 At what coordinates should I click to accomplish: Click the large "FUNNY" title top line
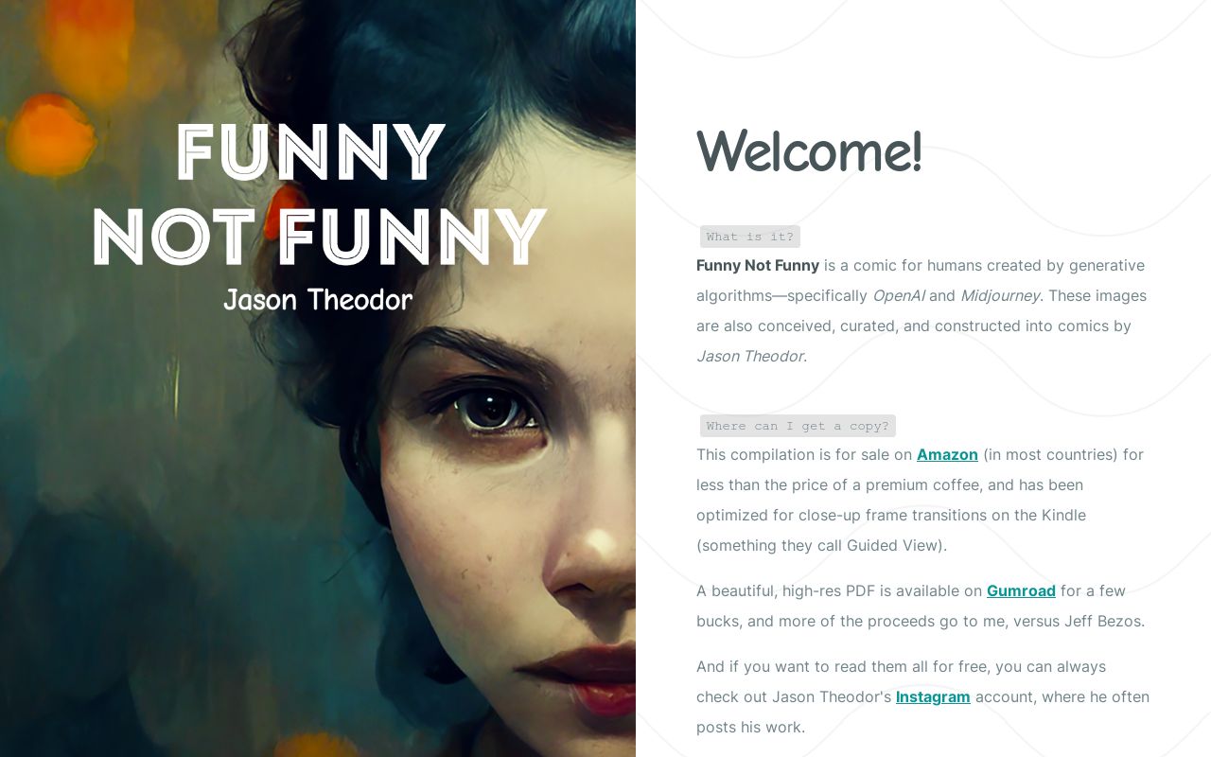click(310, 151)
